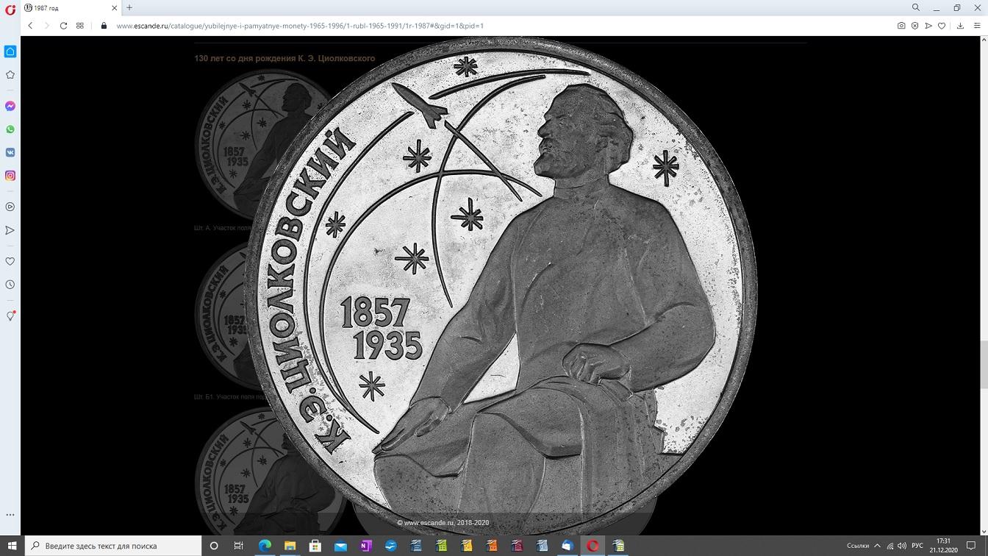The image size is (988, 556).
Task: Launch Microsoft Edge from the taskbar
Action: pos(265,546)
